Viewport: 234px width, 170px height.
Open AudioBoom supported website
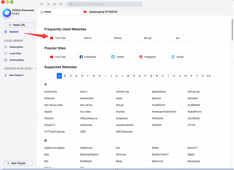click(158, 105)
